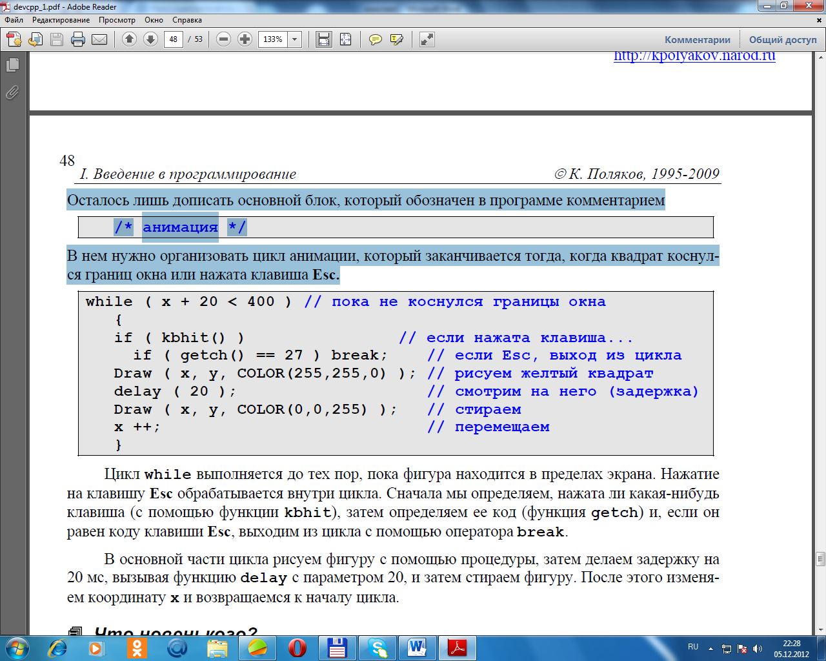Click the vertical scrollbar thumb
Image resolution: width=826 pixels, height=661 pixels.
(821, 558)
